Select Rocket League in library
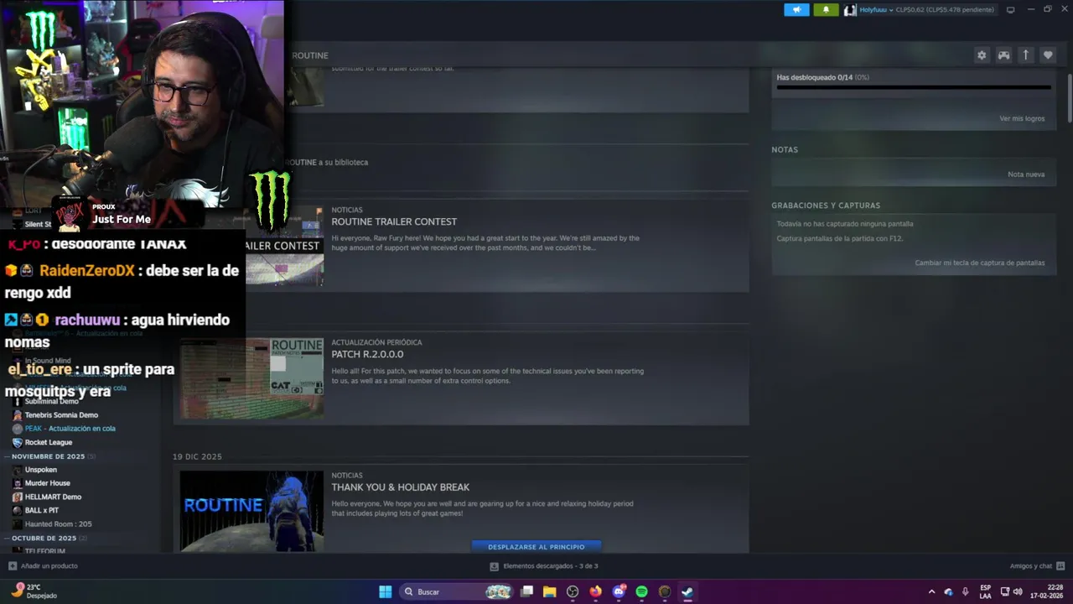The width and height of the screenshot is (1073, 604). (x=49, y=442)
